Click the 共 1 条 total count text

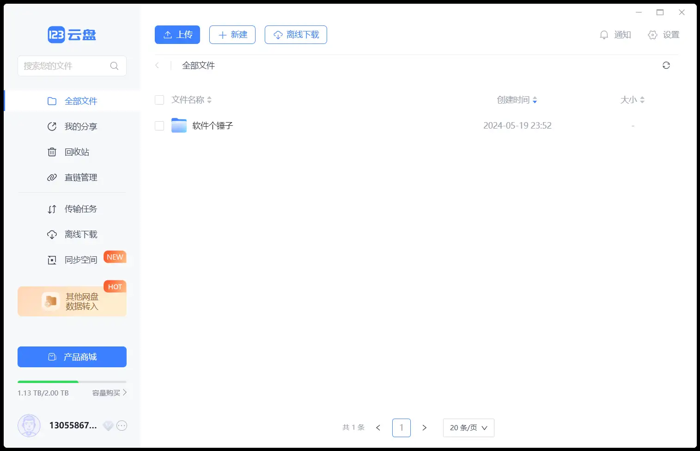pyautogui.click(x=353, y=427)
